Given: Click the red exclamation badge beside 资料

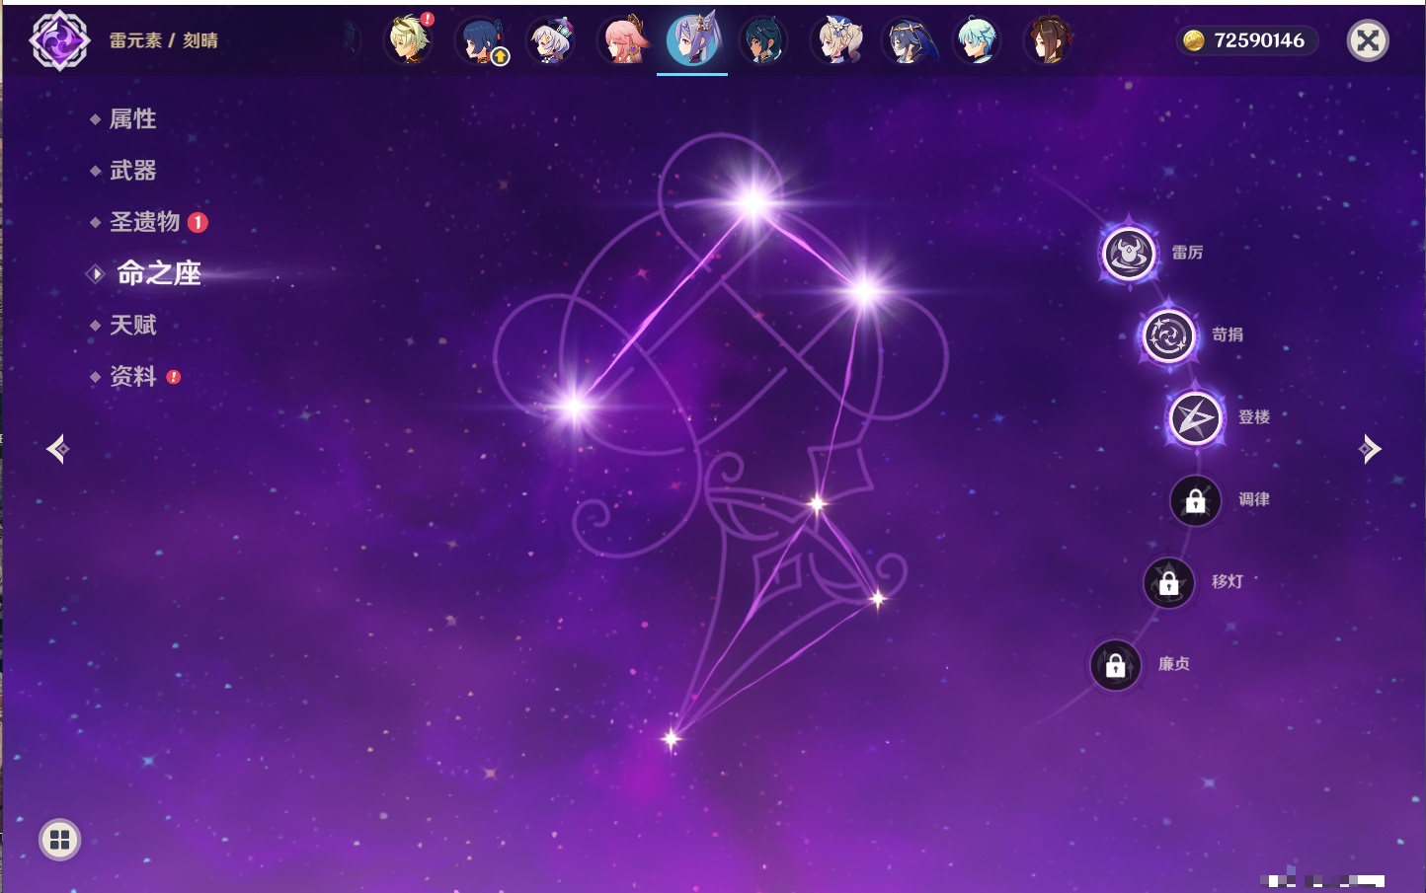Looking at the screenshot, I should point(174,377).
